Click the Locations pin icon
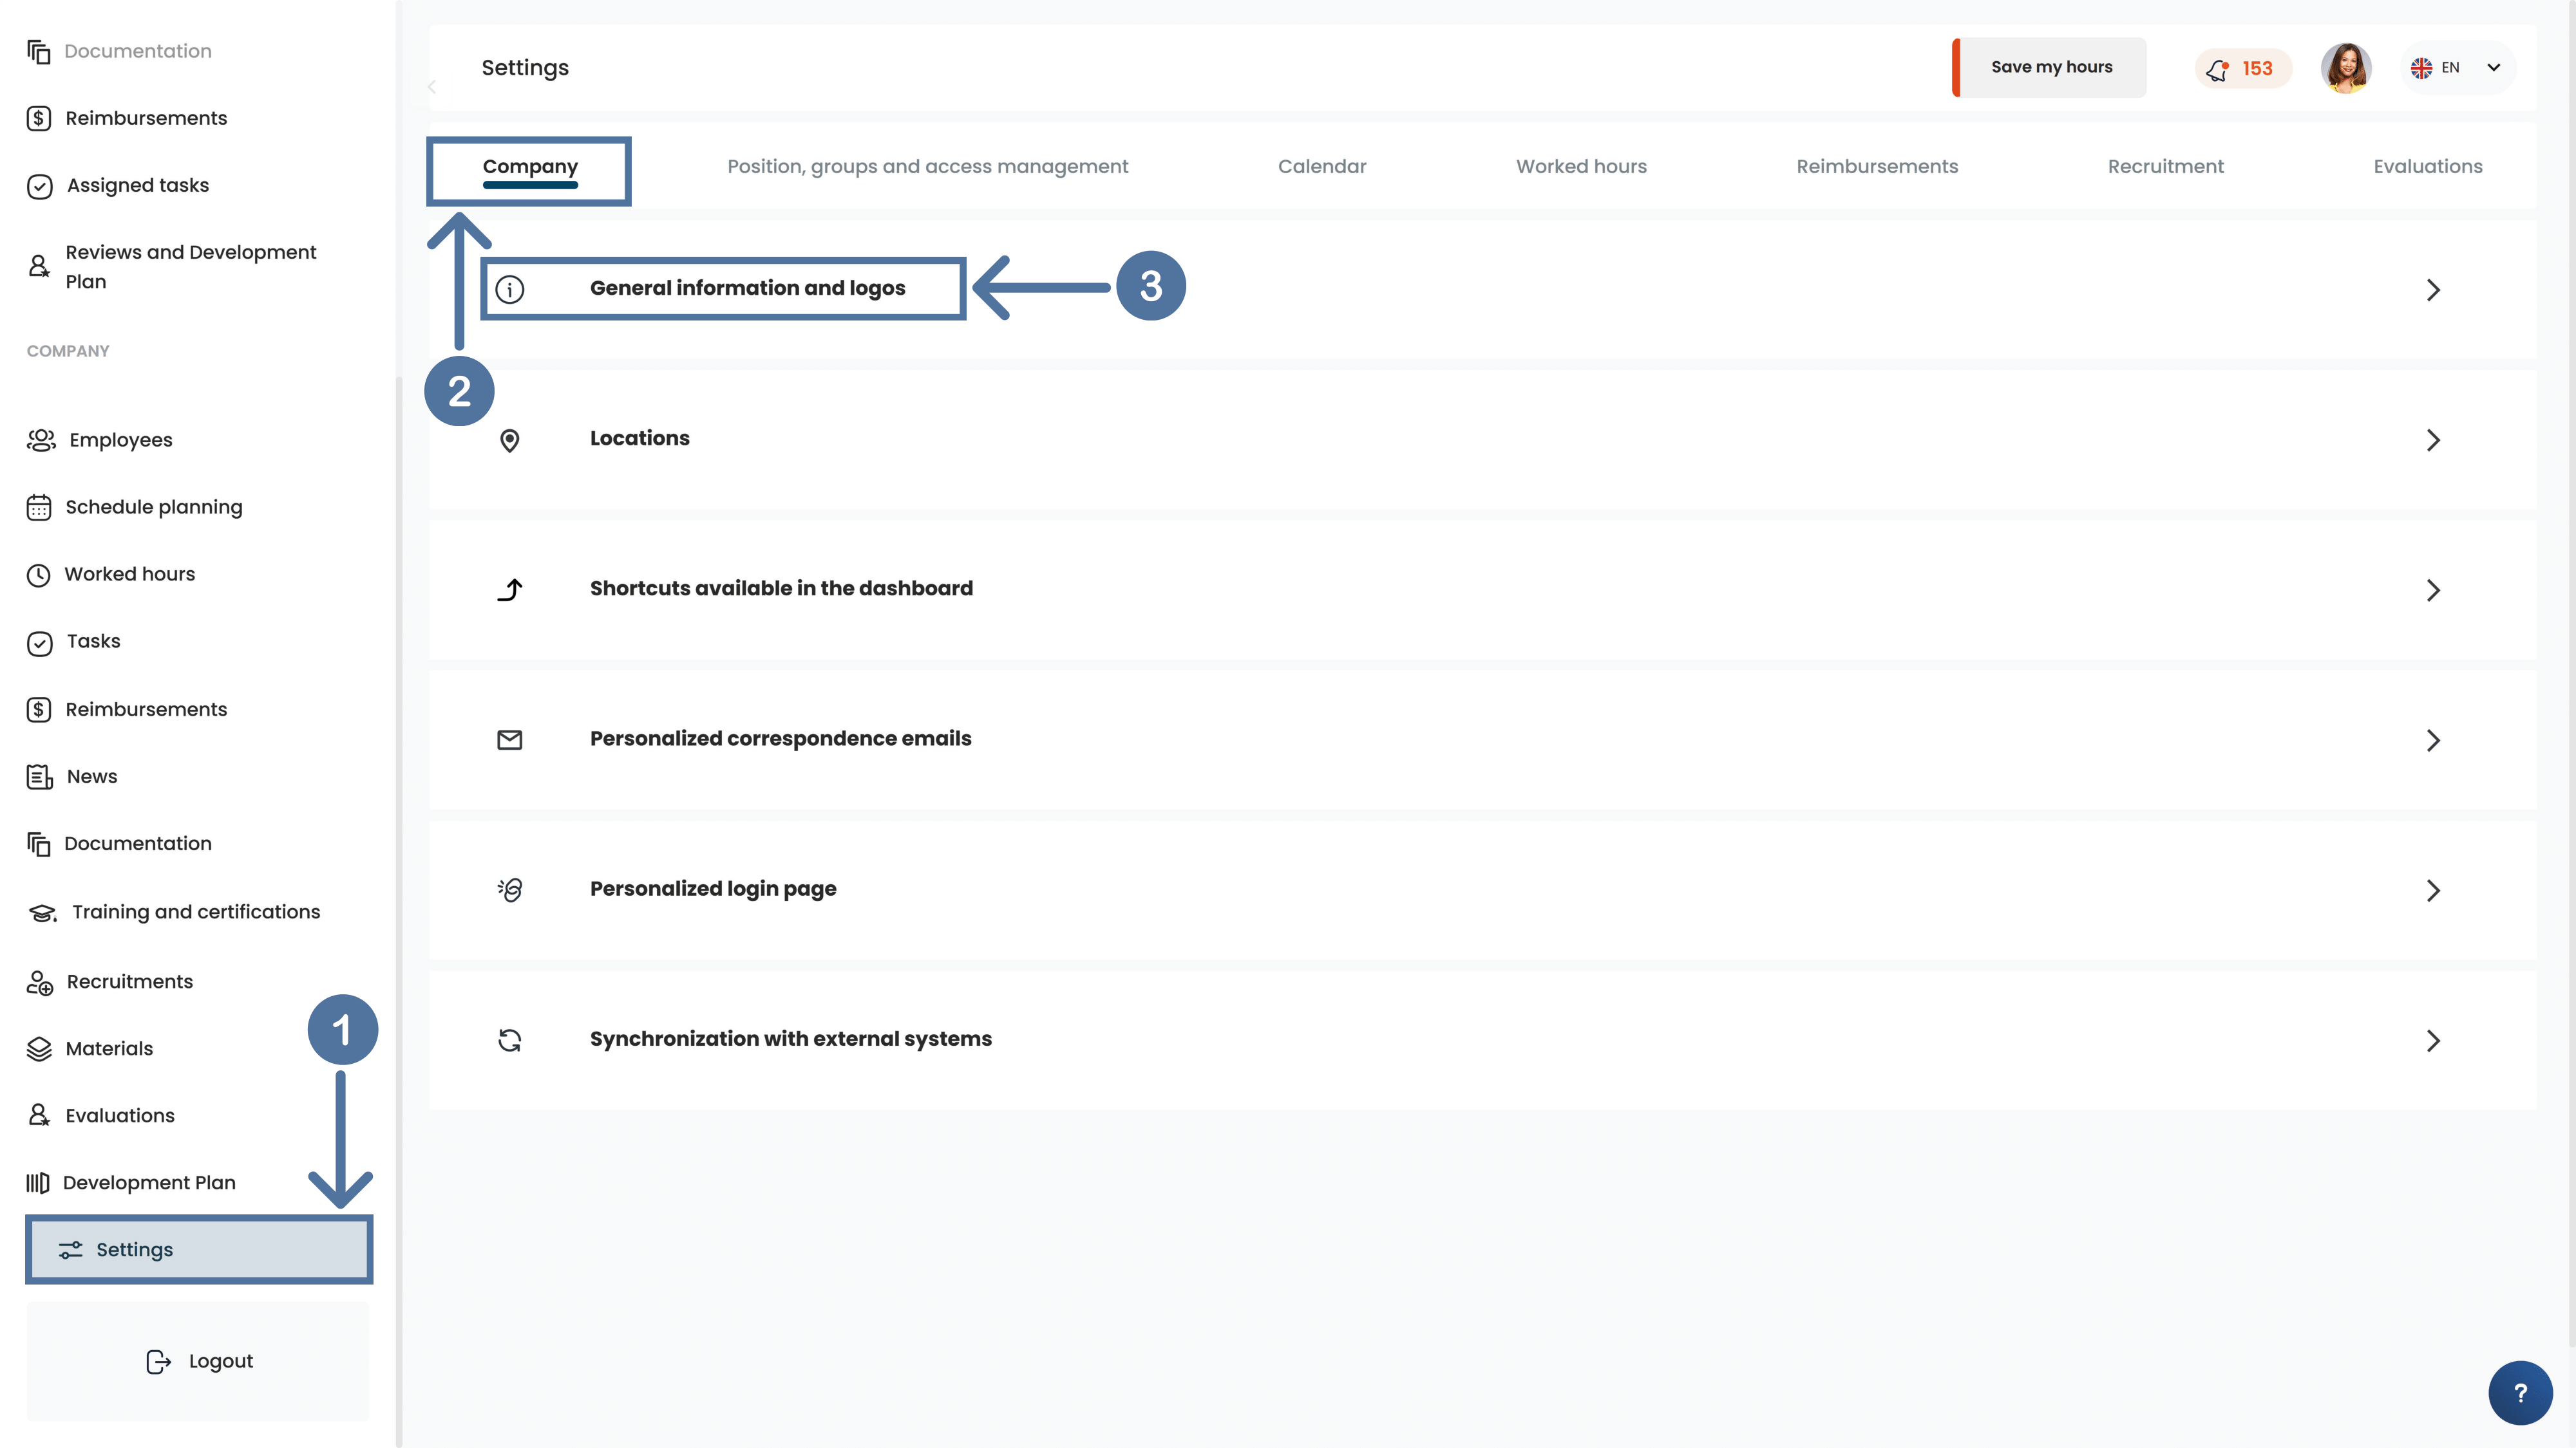The image size is (2576, 1448). (510, 441)
